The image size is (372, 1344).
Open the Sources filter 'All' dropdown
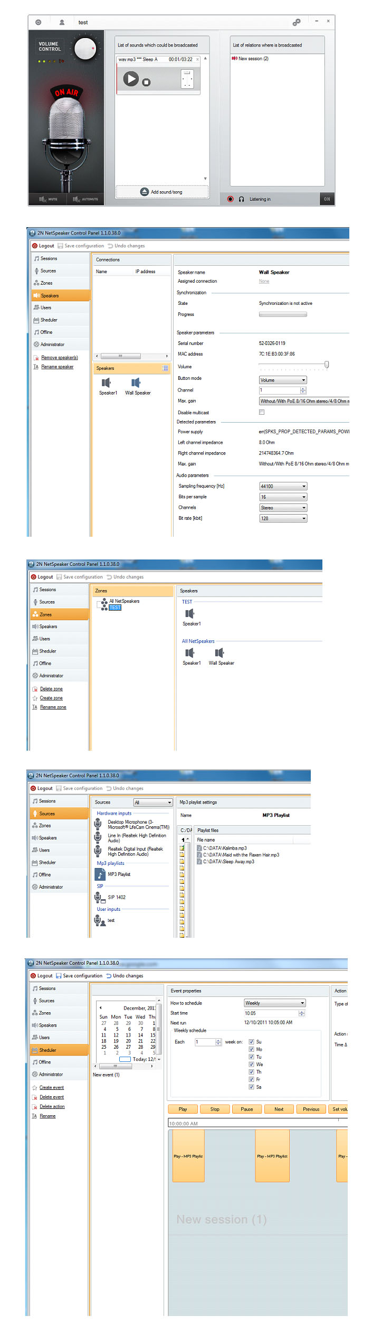(x=153, y=802)
